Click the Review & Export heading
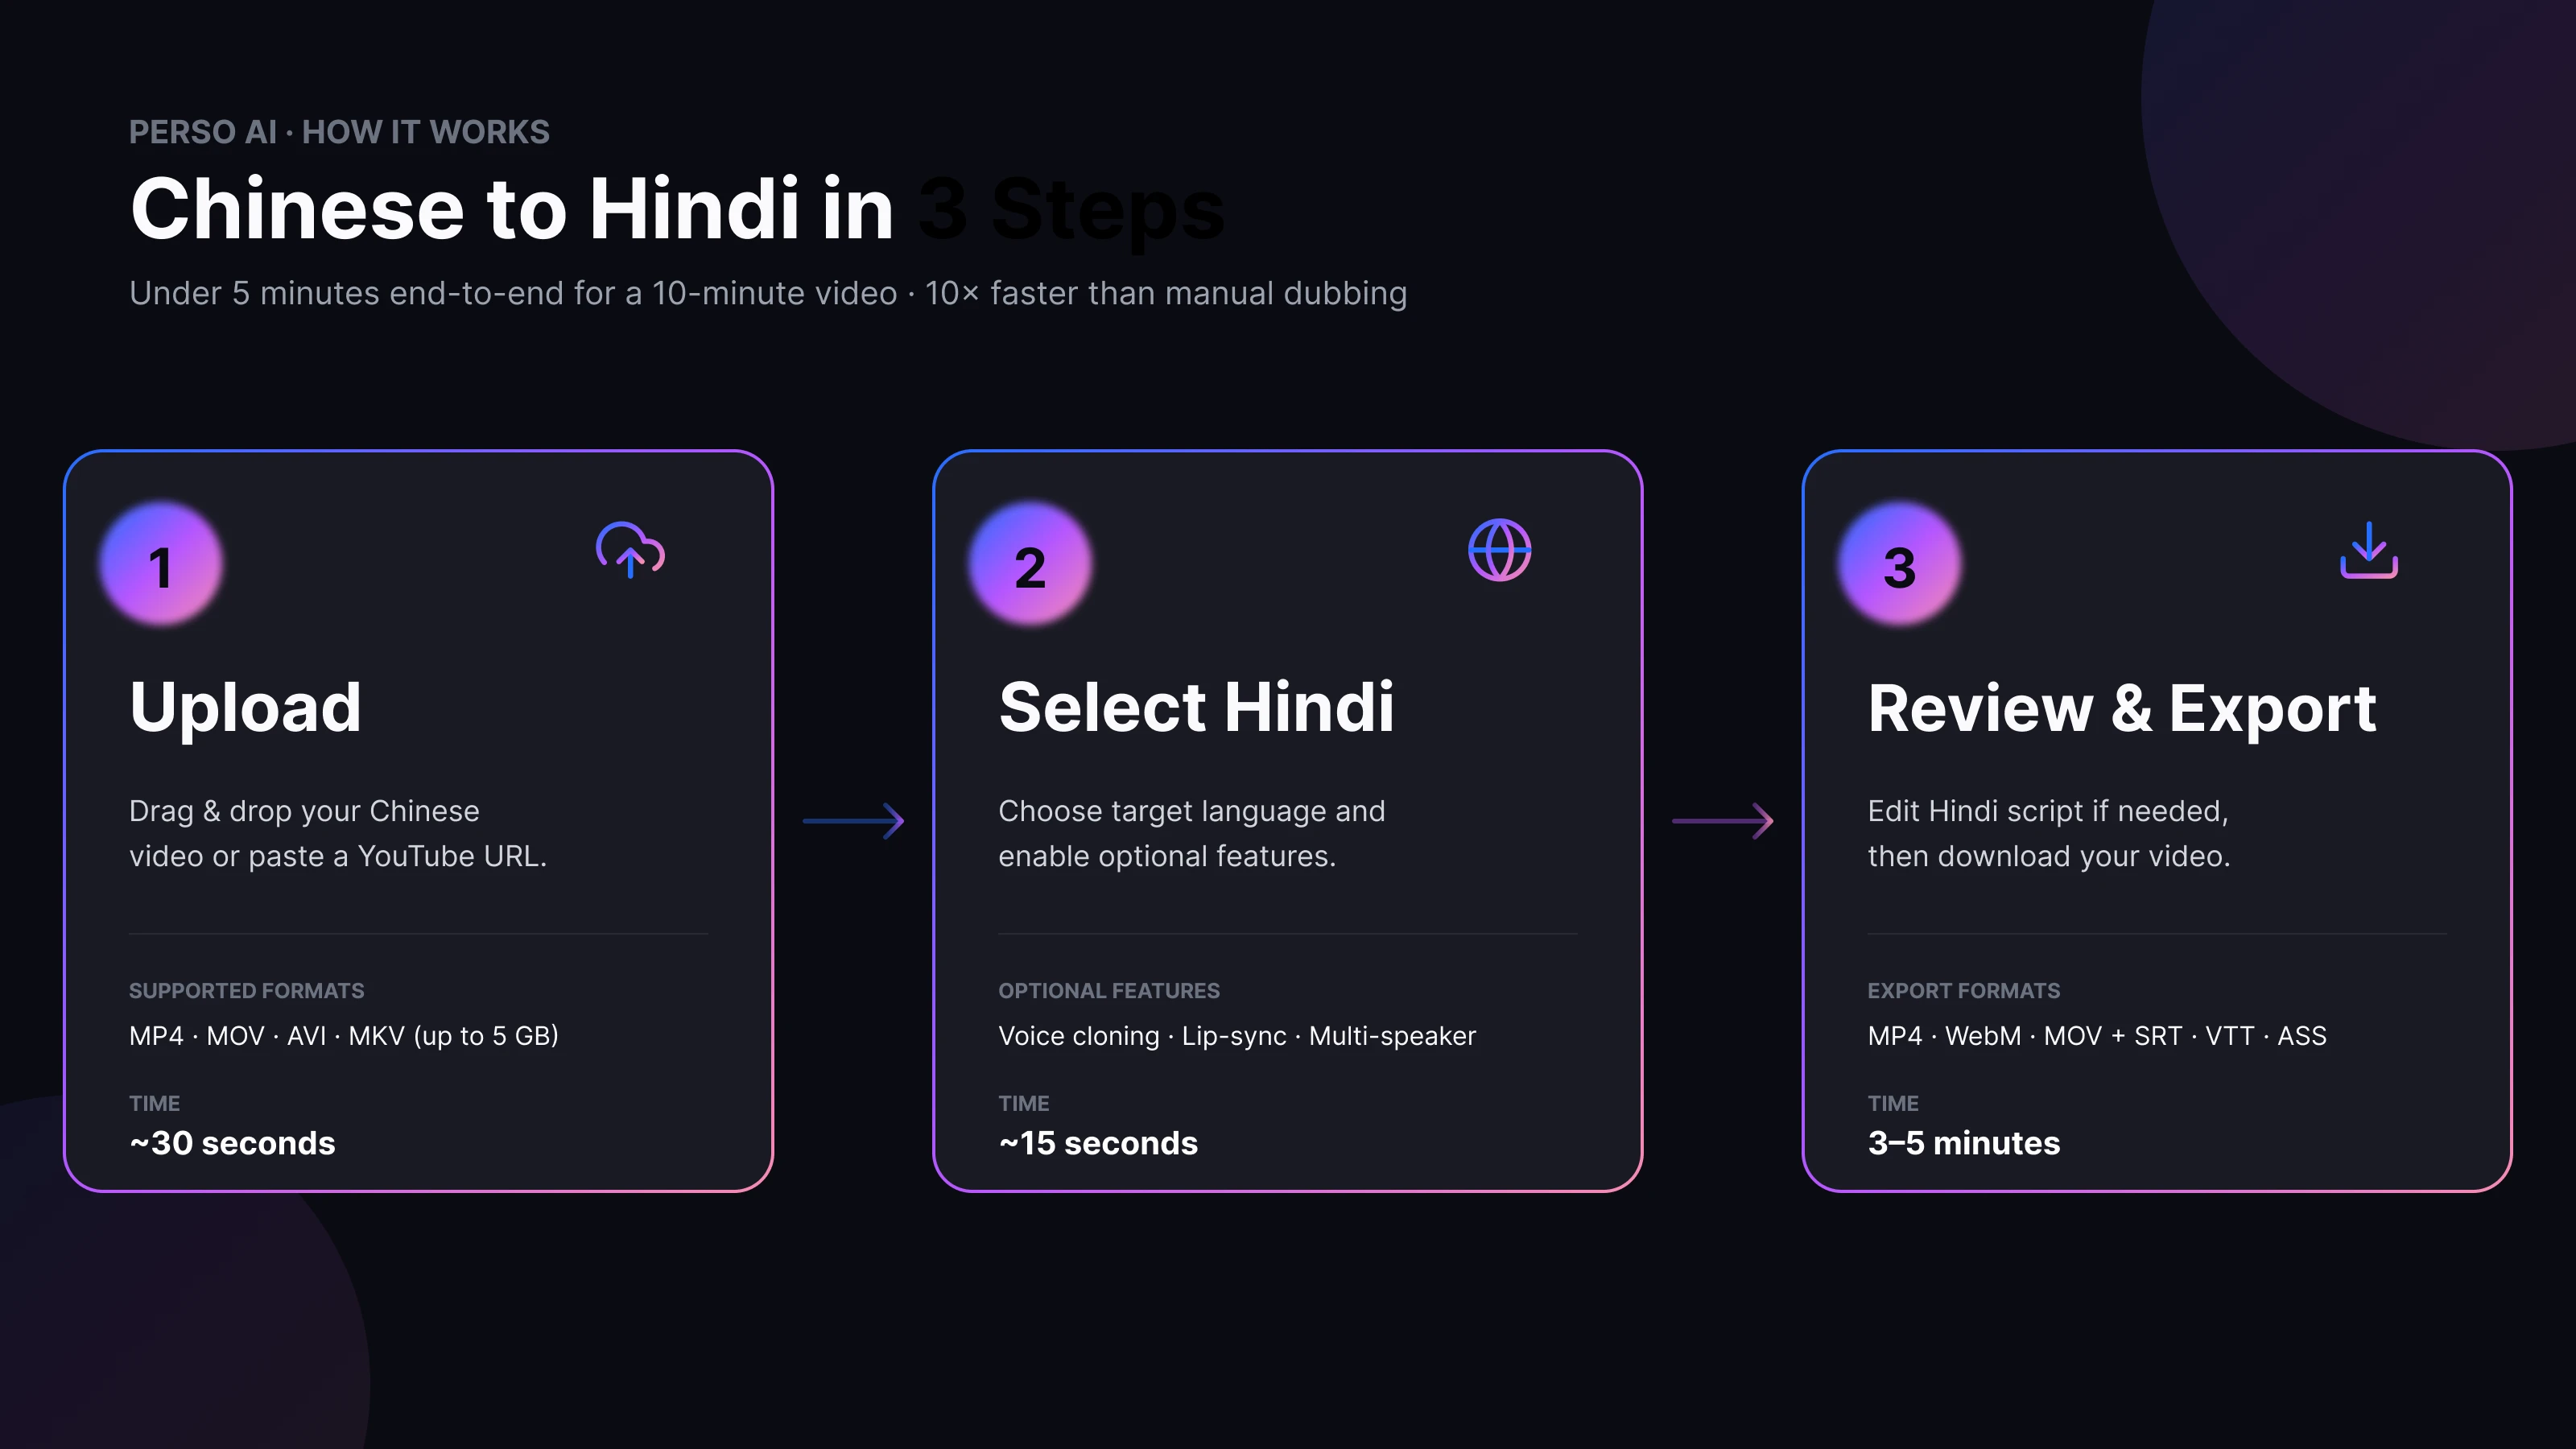 pos(2122,707)
